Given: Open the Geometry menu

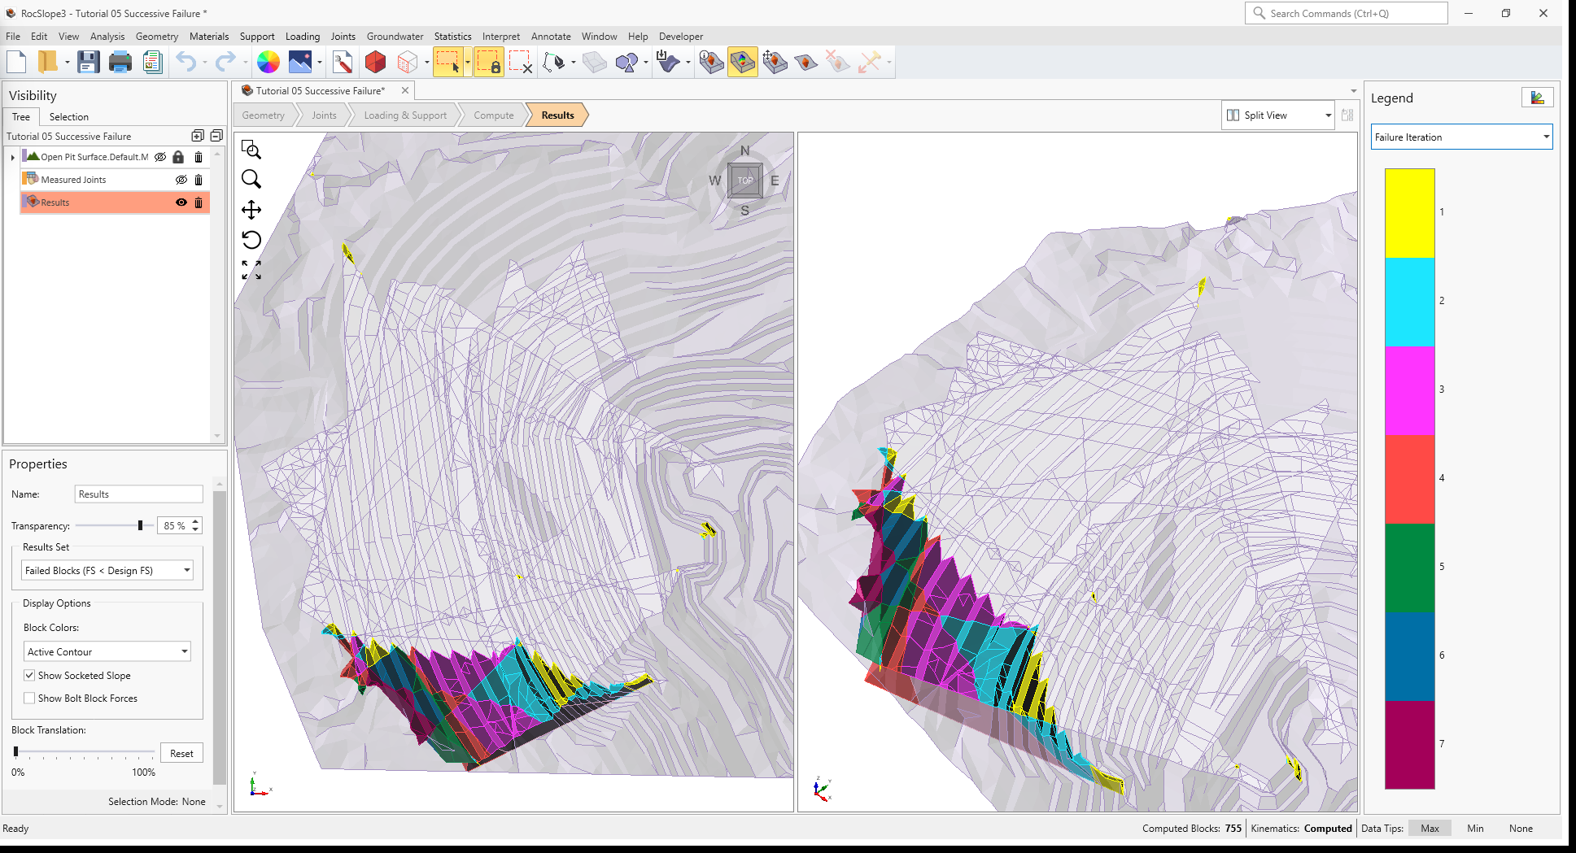Looking at the screenshot, I should click(x=157, y=37).
